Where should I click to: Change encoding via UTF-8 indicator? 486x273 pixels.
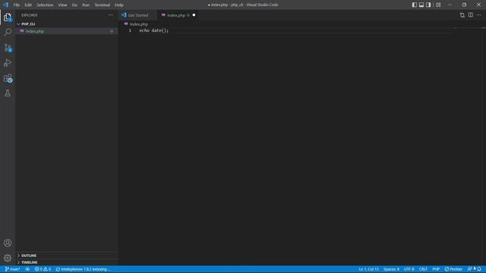pos(409,269)
